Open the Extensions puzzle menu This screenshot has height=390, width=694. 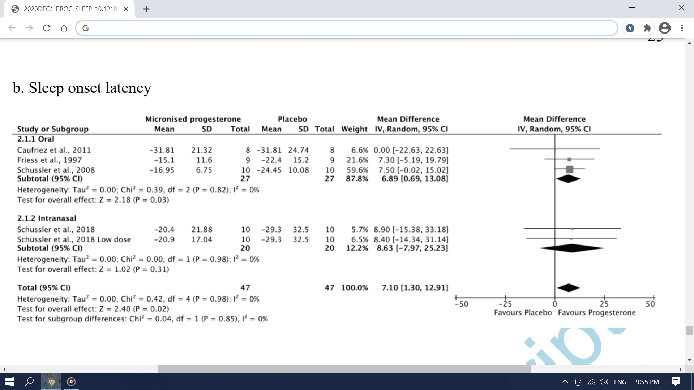click(647, 28)
